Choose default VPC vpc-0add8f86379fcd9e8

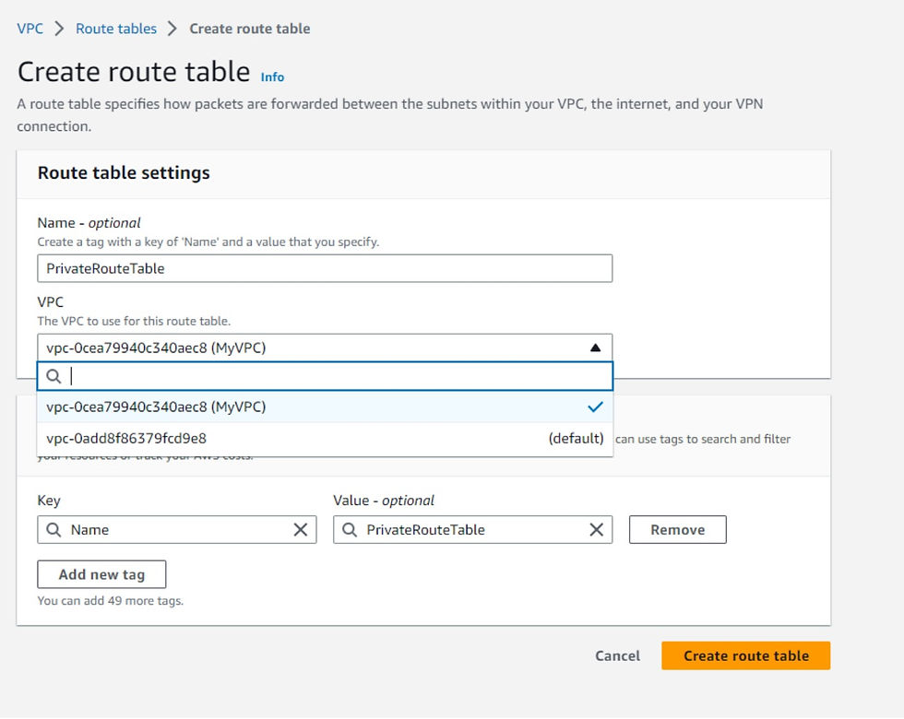pos(325,439)
